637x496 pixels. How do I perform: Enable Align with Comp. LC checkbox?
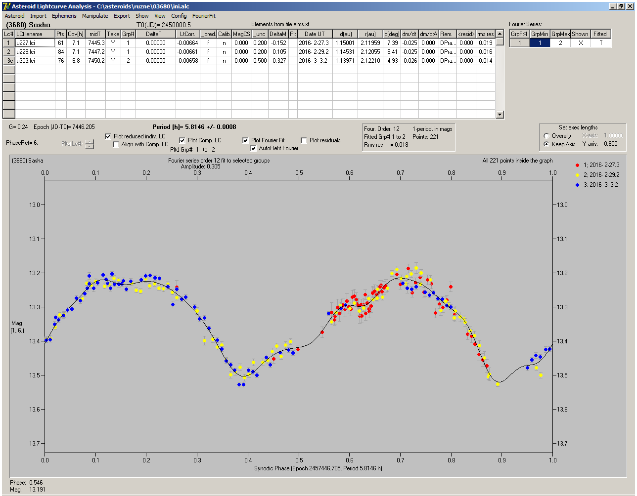tap(116, 144)
